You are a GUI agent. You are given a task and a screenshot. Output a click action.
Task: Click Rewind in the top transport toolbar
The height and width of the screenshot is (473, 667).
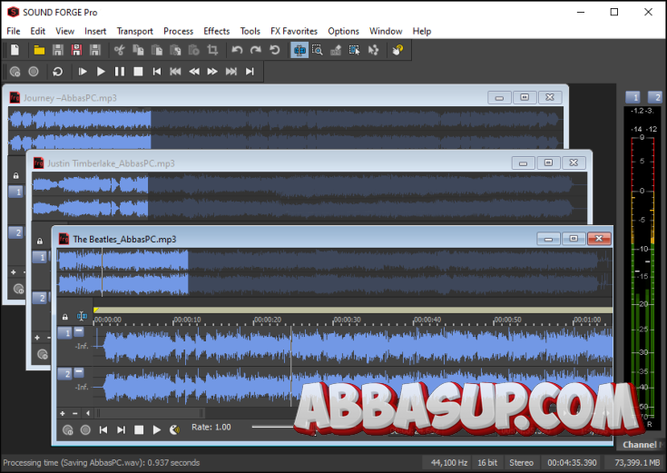tap(194, 72)
